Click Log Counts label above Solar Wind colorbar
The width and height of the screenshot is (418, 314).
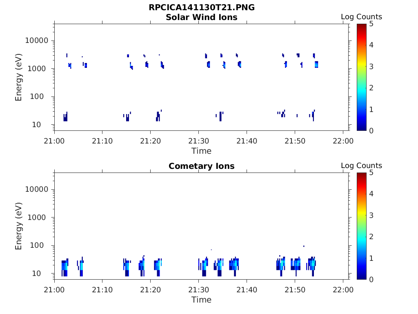point(362,17)
